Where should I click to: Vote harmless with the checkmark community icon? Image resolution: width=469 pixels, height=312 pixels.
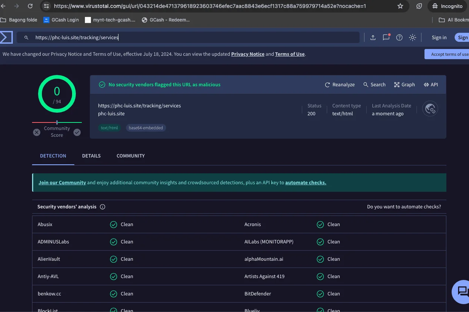pyautogui.click(x=77, y=132)
